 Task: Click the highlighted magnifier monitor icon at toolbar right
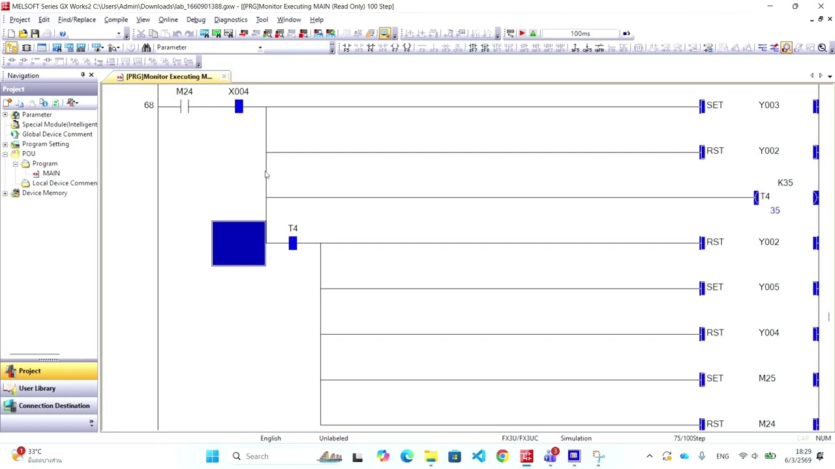pyautogui.click(x=787, y=48)
